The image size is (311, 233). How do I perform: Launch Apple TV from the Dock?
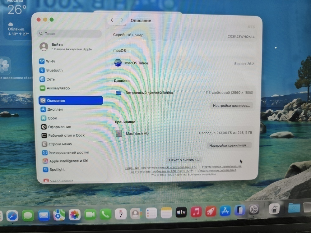(181, 212)
